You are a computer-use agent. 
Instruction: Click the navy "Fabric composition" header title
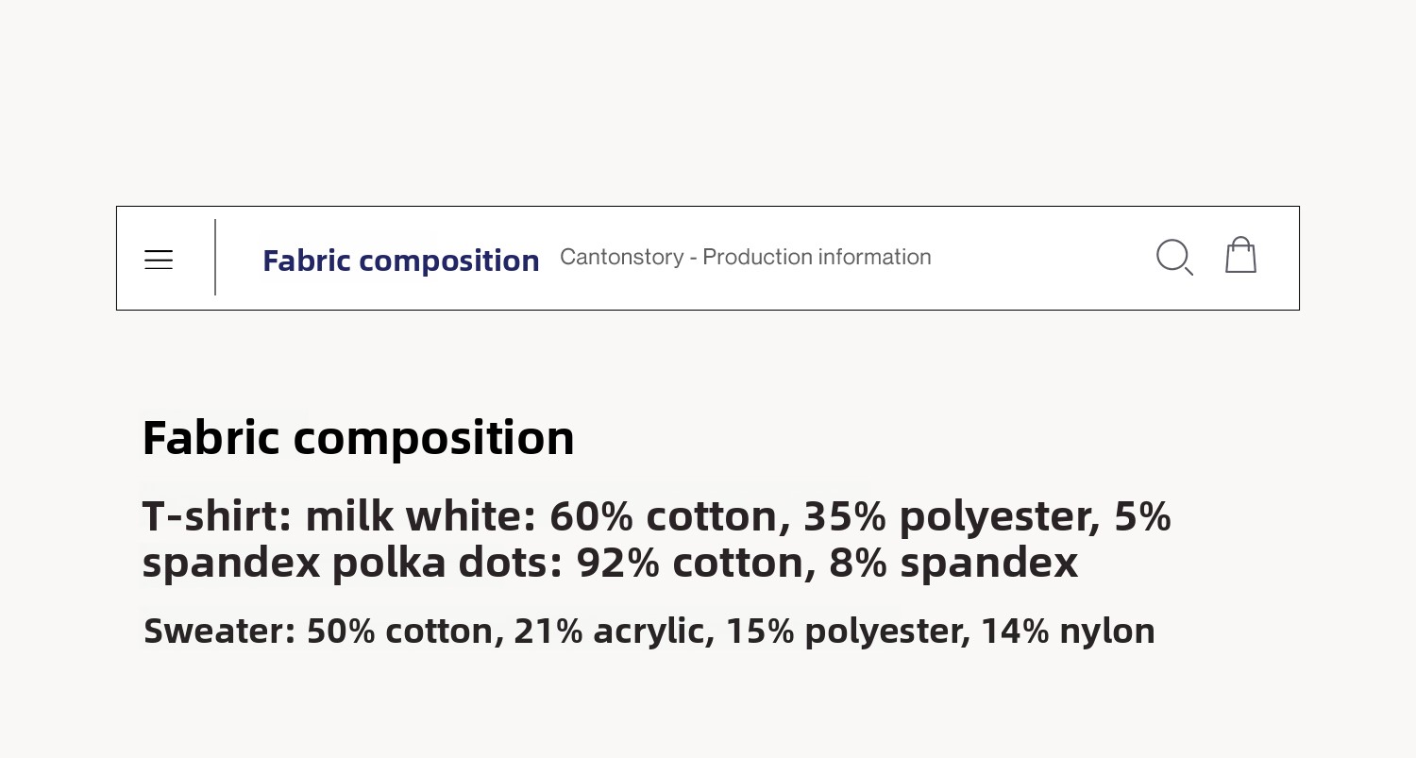400,261
